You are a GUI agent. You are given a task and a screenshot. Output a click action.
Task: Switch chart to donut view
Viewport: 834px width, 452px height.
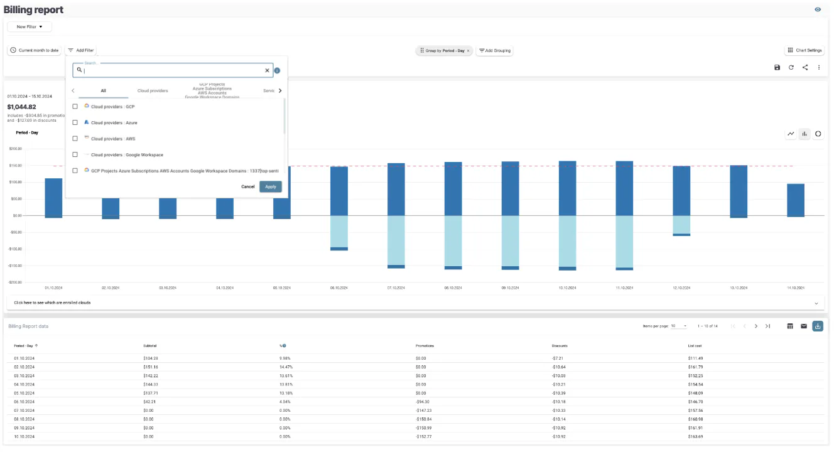[x=818, y=134]
